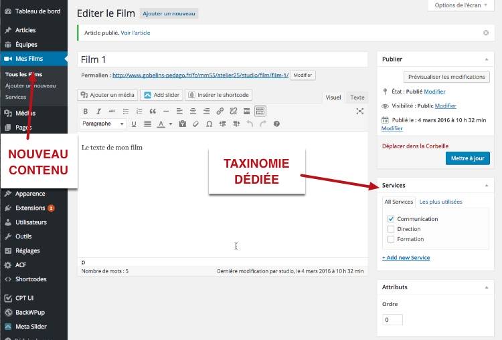Toggle the second toolbar row
The width and height of the screenshot is (502, 340).
pos(260,111)
